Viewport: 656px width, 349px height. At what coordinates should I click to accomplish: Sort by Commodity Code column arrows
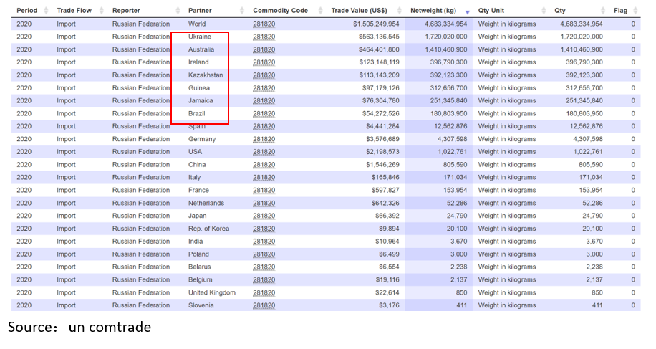click(320, 11)
